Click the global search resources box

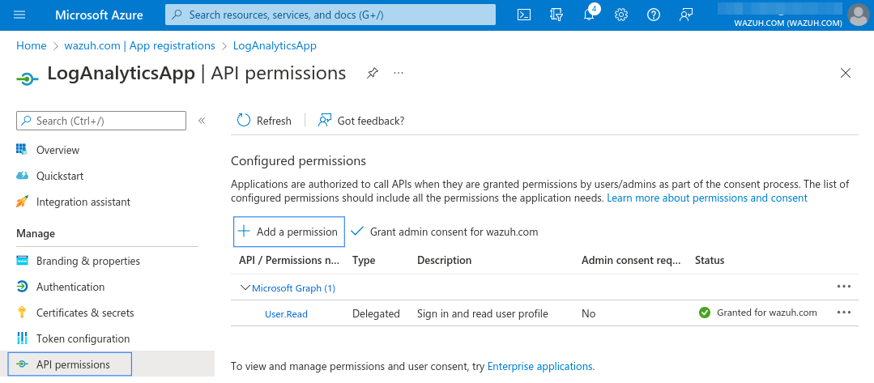330,15
